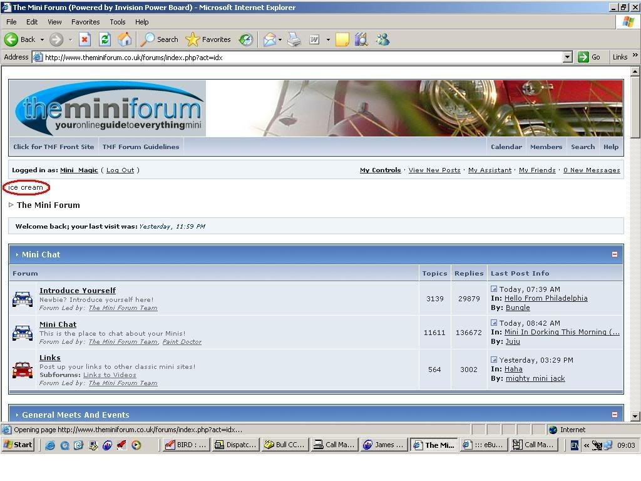Open the Favorites menu in the menu bar
The width and height of the screenshot is (641, 481).
click(85, 22)
